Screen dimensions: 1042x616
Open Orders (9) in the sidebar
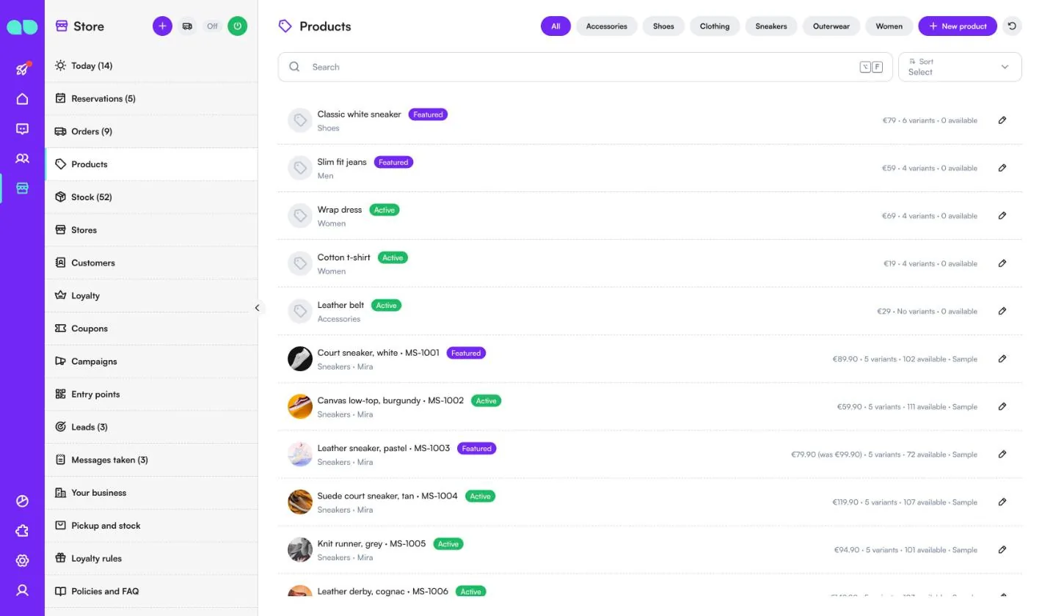pyautogui.click(x=151, y=131)
